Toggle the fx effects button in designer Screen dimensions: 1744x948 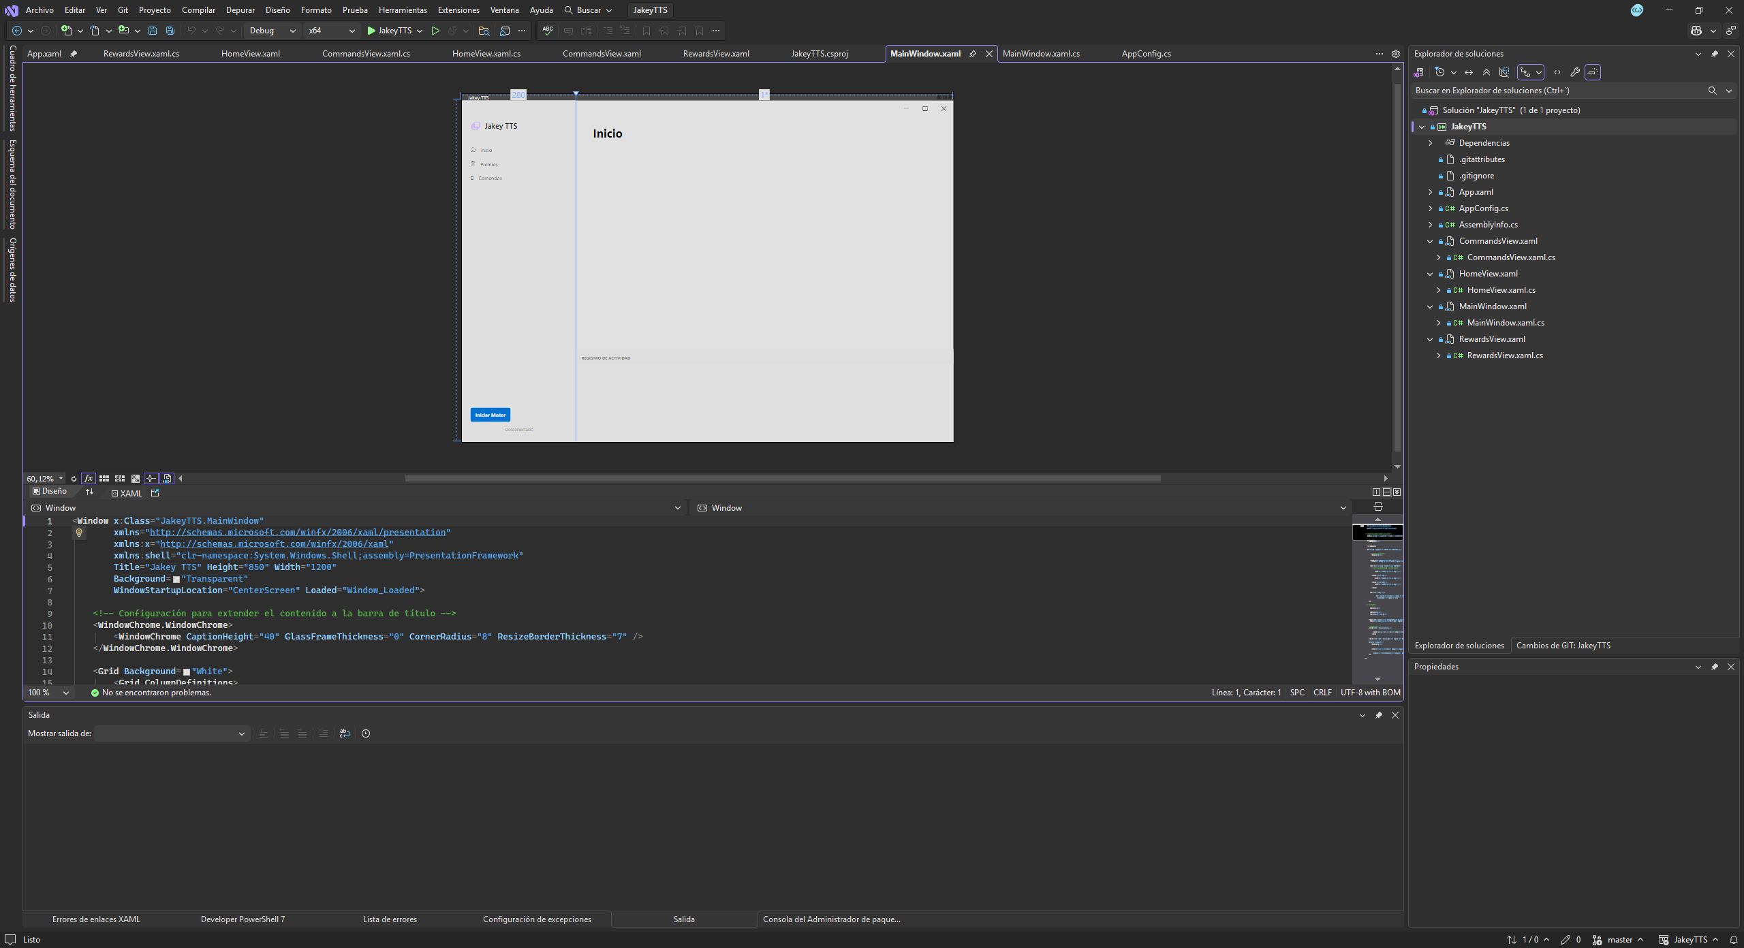[89, 479]
